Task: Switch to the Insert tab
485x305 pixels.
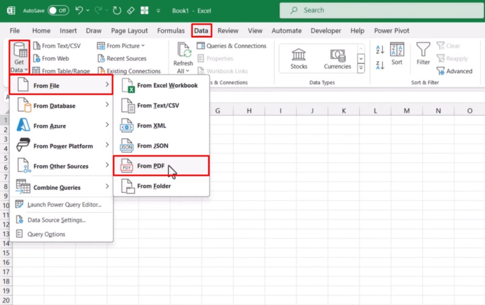Action: 68,30
